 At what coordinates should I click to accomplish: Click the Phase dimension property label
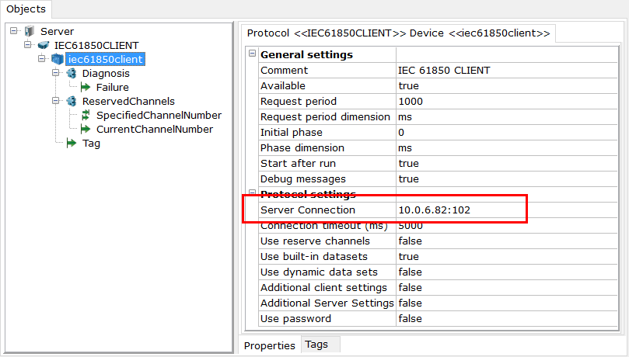pyautogui.click(x=302, y=148)
